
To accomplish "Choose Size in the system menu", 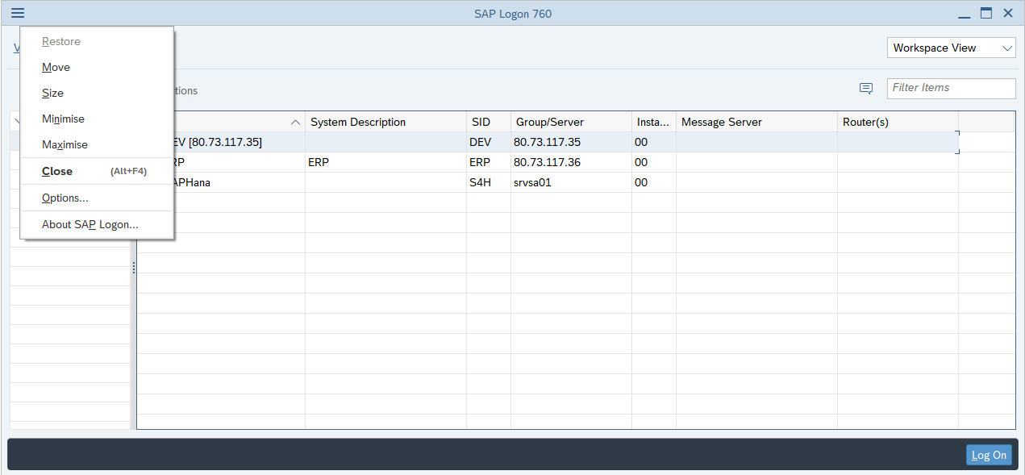I will pos(53,94).
